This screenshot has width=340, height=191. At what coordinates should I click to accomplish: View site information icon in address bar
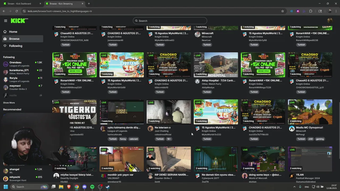(x=24, y=11)
